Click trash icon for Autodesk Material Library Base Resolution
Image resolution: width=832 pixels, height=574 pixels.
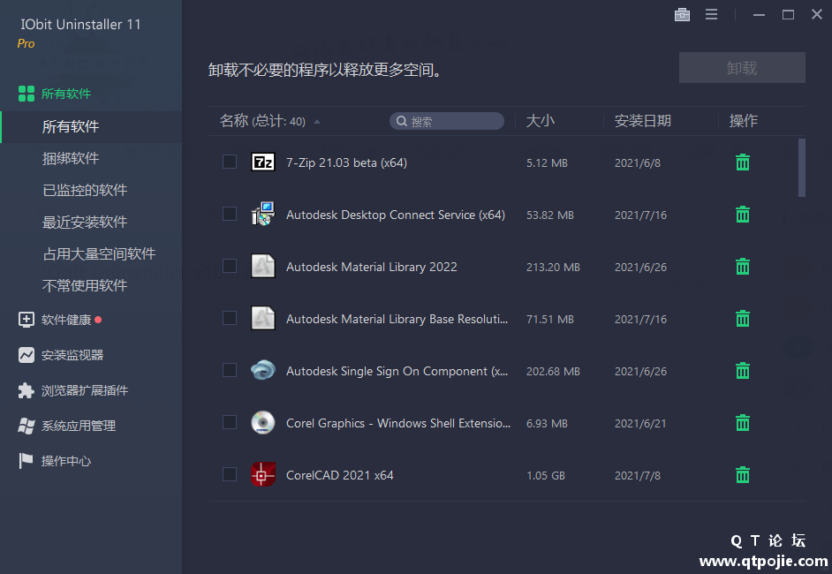[x=742, y=318]
